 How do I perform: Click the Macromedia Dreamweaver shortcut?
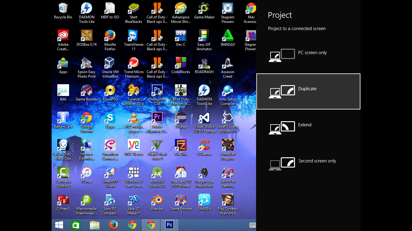[87, 205]
